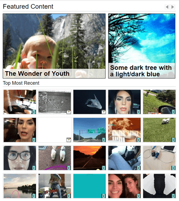Open woman with glasses thumbnail

(20, 158)
